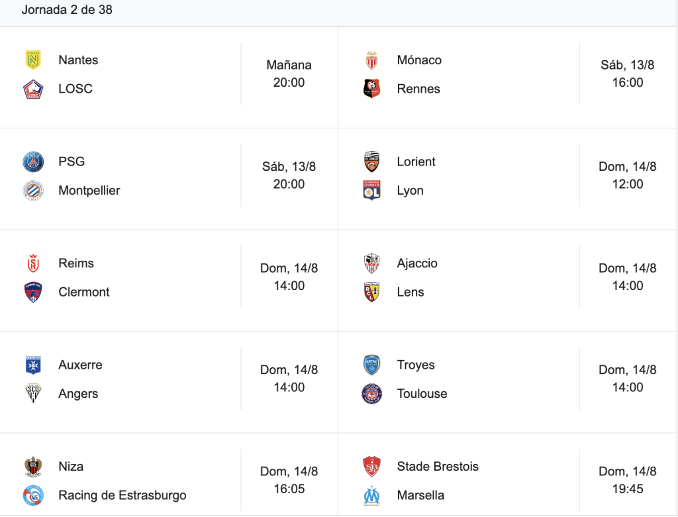Image resolution: width=678 pixels, height=517 pixels.
Task: Open the Stade Brestois team link
Action: coord(438,467)
